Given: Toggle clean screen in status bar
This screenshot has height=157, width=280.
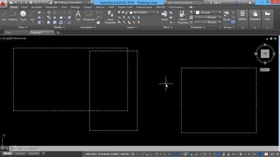Looking at the screenshot, I should point(272,154).
